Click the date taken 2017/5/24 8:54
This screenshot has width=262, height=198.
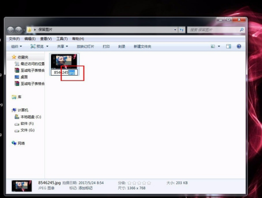coord(91,183)
